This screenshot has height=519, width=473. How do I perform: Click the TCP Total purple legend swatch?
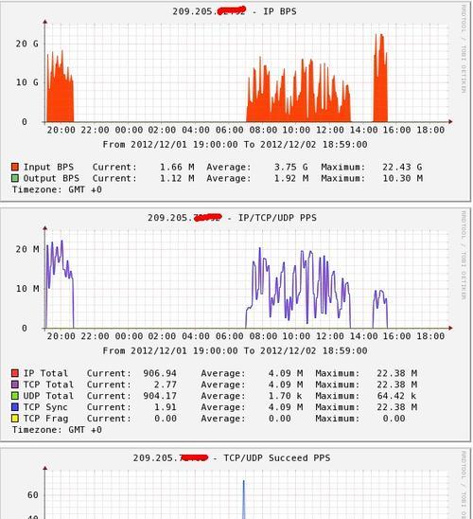pos(15,385)
